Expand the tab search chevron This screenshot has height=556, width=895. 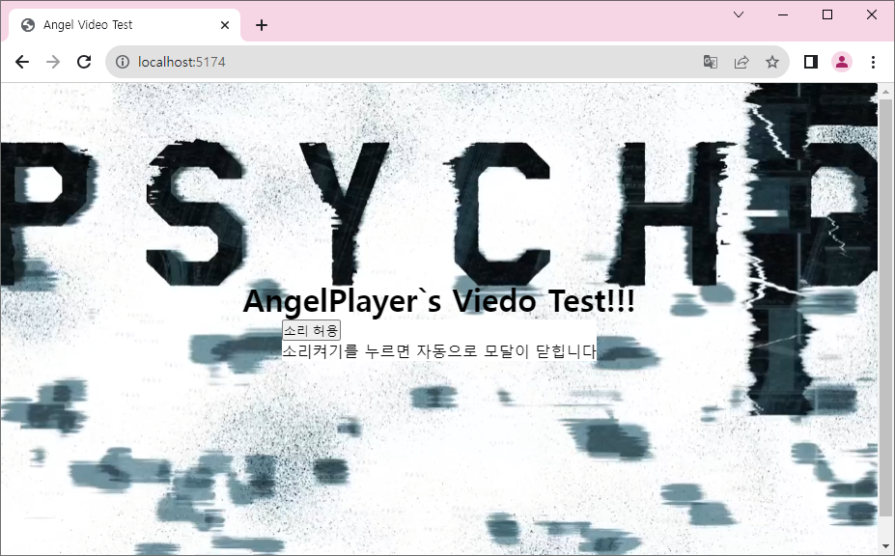739,14
